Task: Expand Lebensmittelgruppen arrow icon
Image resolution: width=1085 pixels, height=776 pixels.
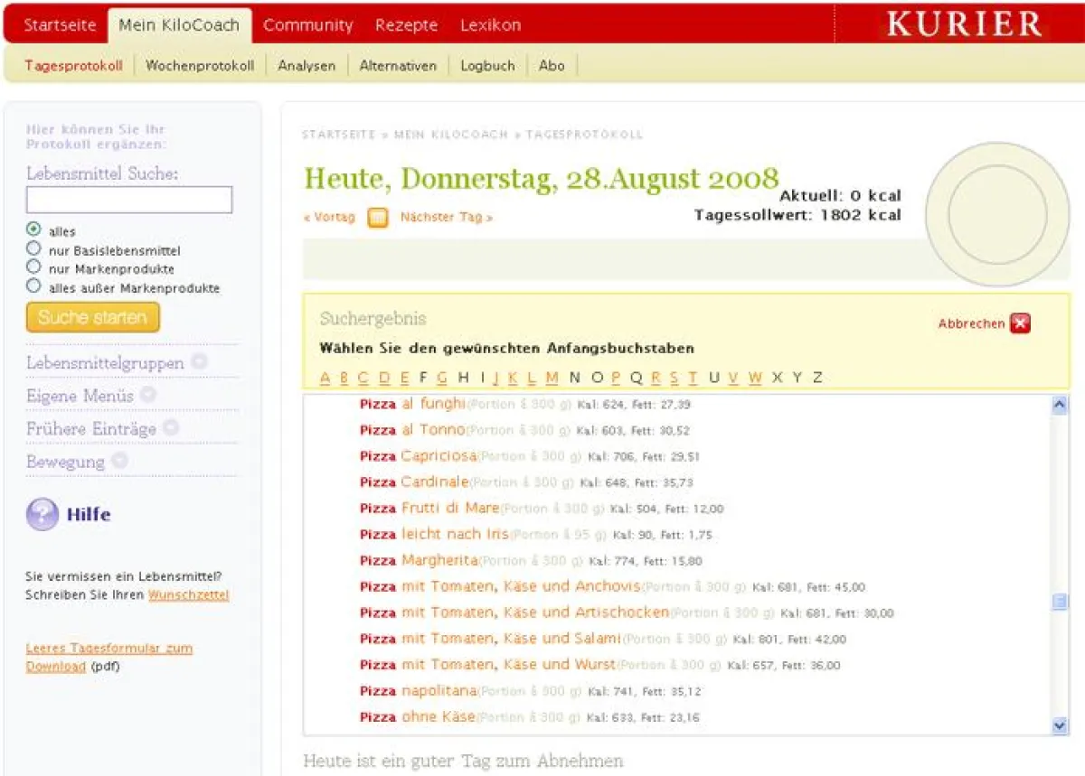Action: (x=199, y=362)
